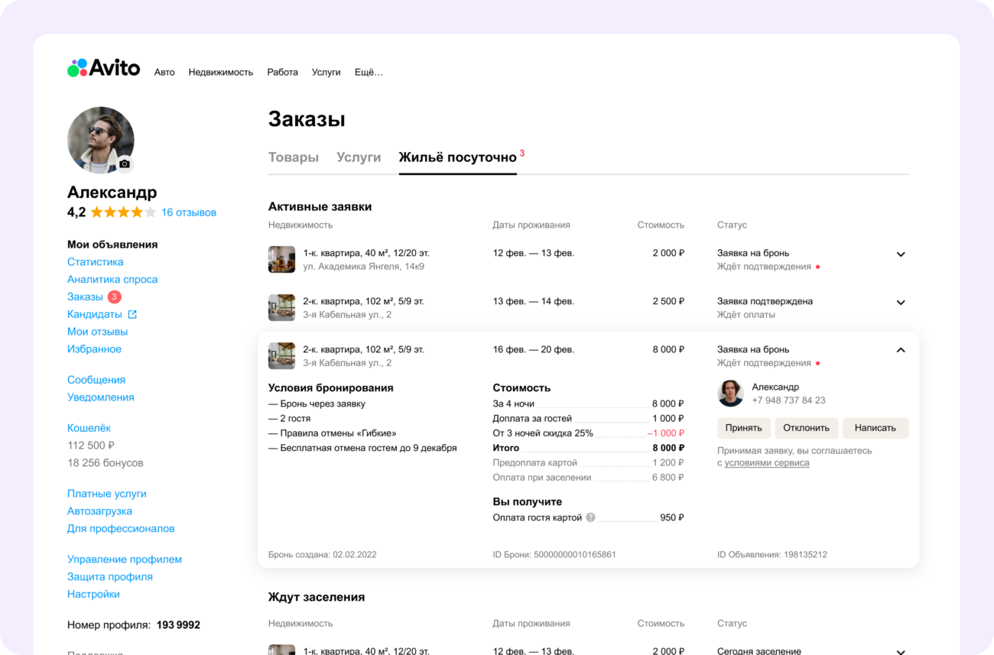This screenshot has width=994, height=655.
Task: Click the orange rating stars
Action: pos(123,212)
